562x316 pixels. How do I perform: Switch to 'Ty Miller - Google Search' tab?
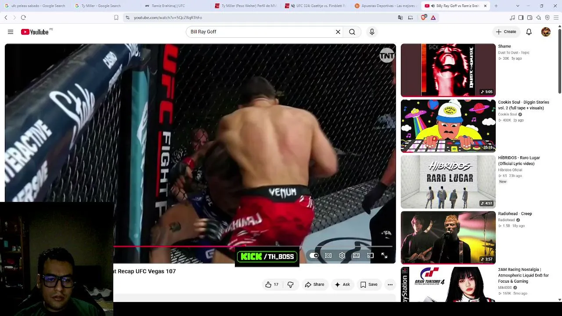105,6
